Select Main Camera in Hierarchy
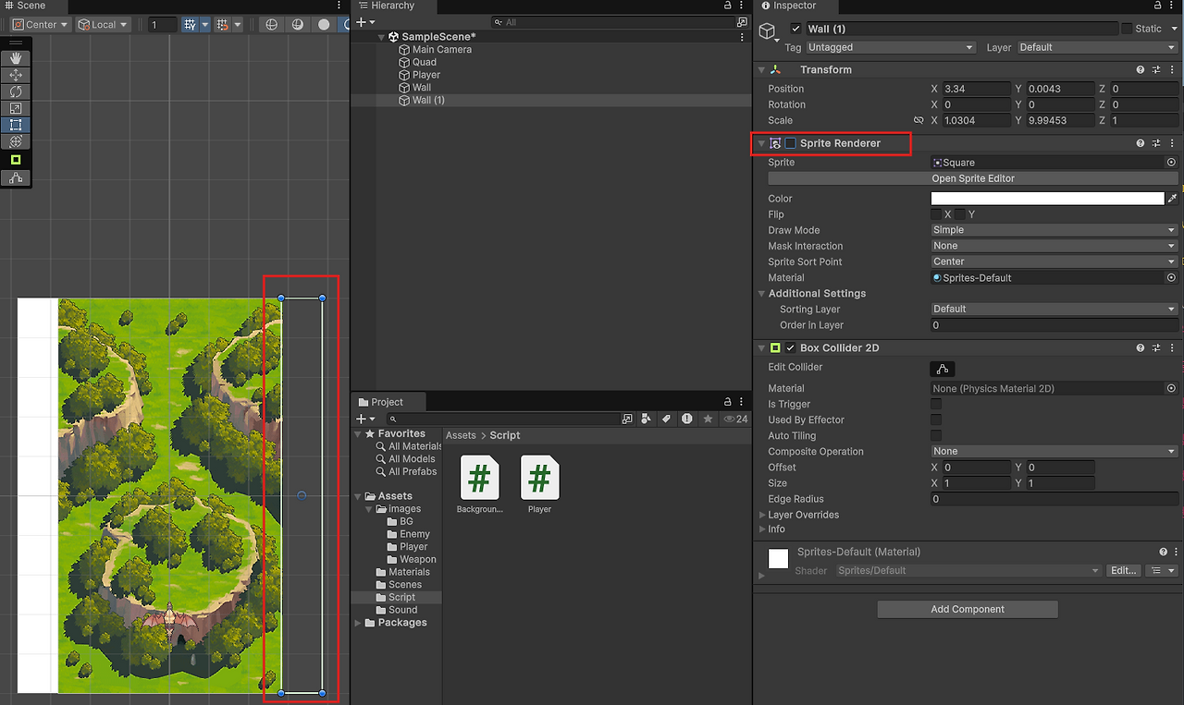The image size is (1184, 705). 442,50
